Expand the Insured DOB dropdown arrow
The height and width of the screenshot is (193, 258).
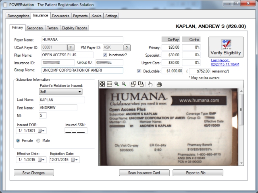tap(44, 131)
